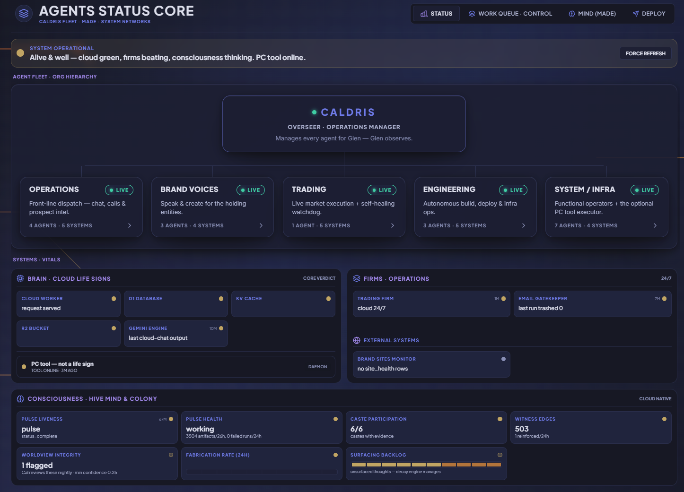Click the CPU chip icon beside Brain Cloud Life Signs
684x492 pixels.
pos(20,278)
